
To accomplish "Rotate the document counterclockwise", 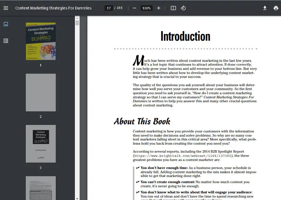I will click(183, 8).
